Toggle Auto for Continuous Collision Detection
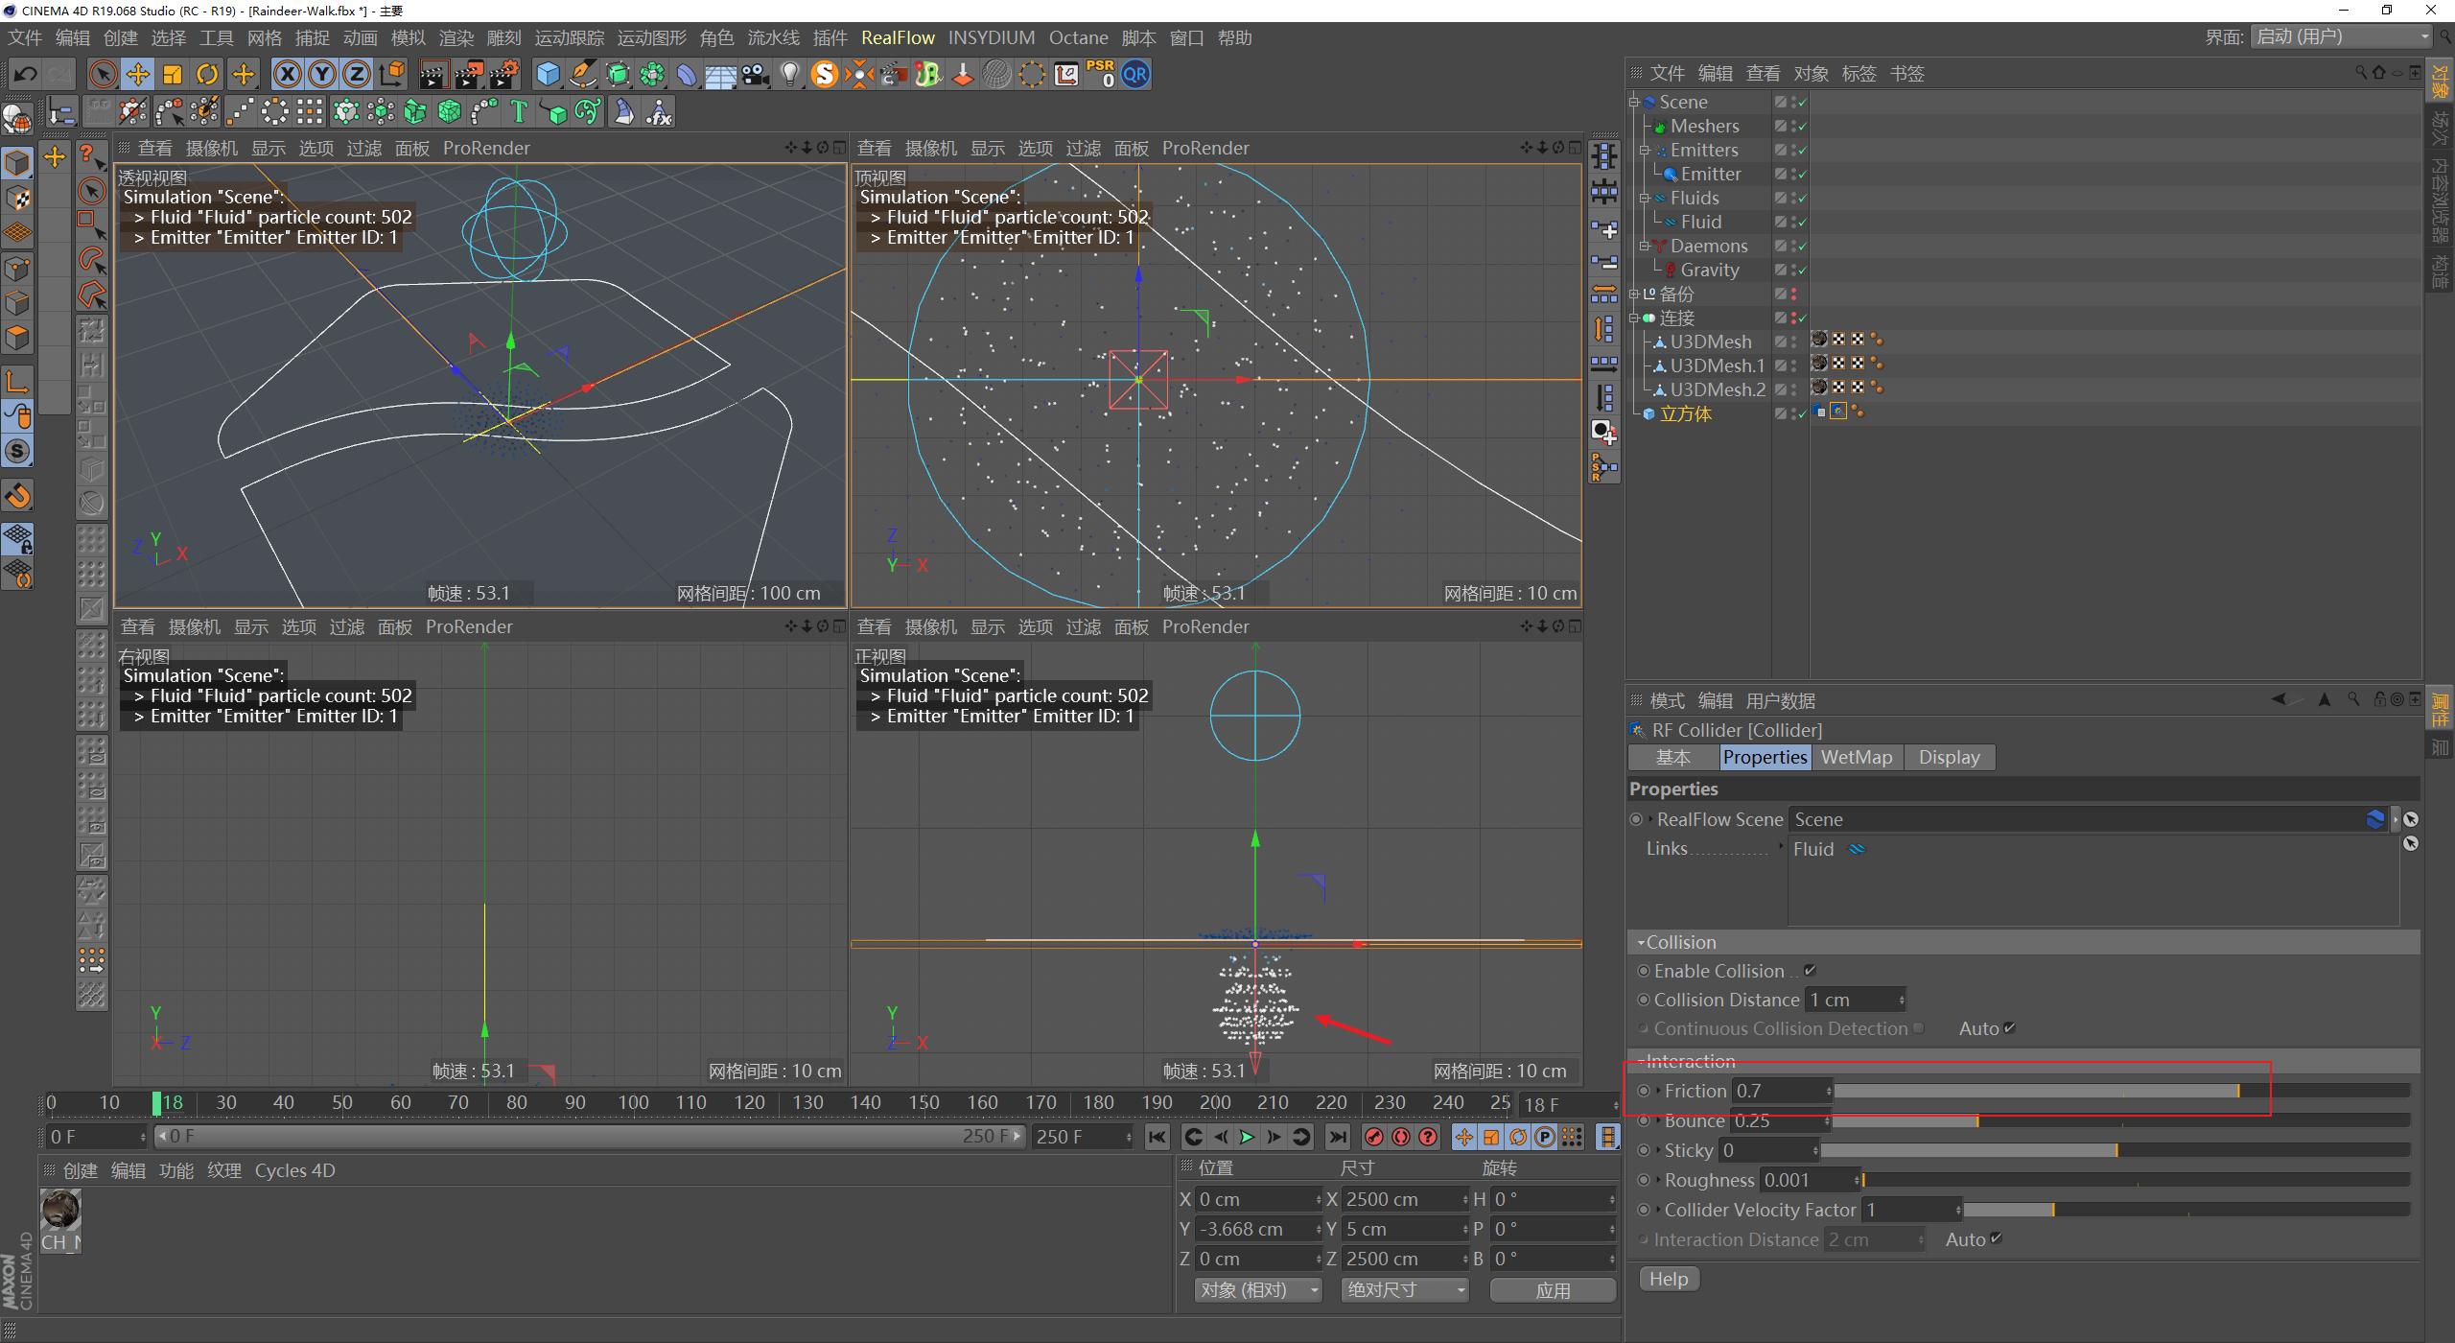The image size is (2455, 1343). pos(2010,1028)
